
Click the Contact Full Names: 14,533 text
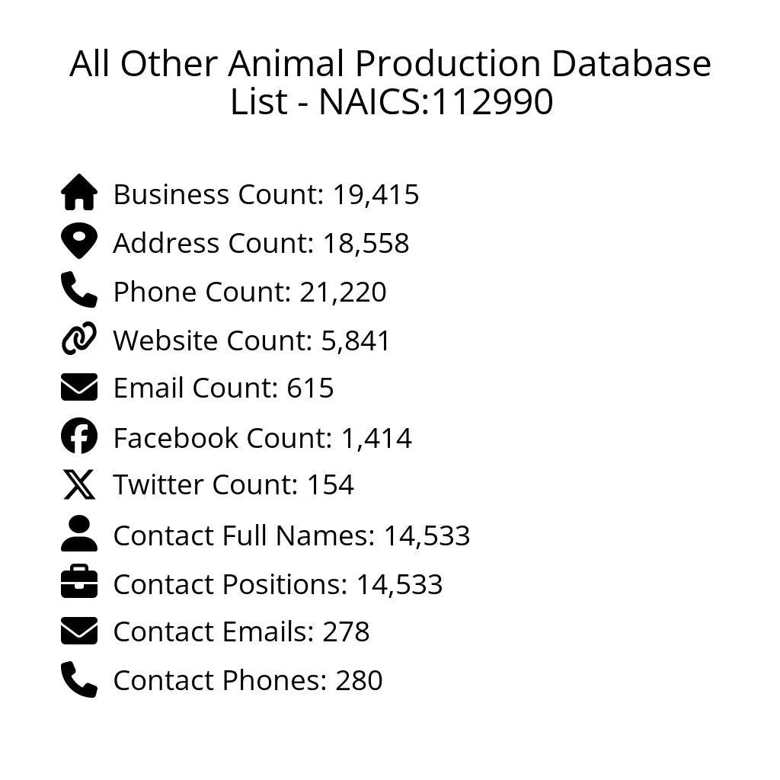tap(292, 536)
